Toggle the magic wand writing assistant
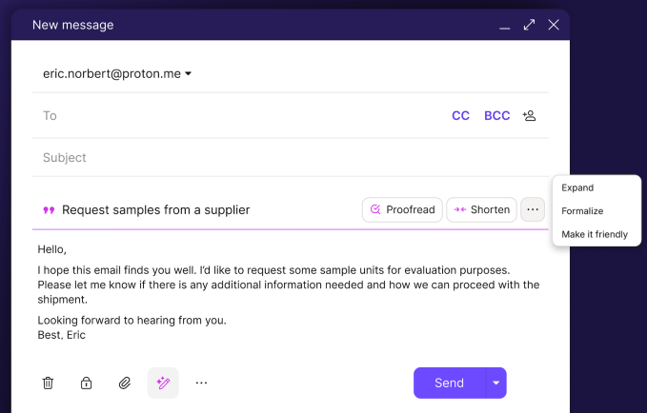The image size is (647, 413). pyautogui.click(x=163, y=383)
